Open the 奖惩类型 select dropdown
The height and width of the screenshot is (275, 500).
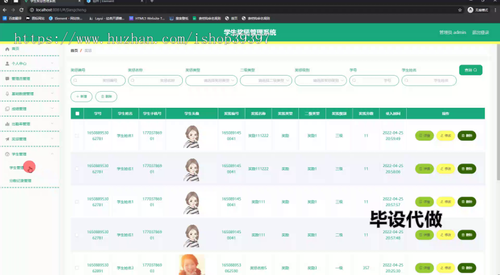point(212,81)
